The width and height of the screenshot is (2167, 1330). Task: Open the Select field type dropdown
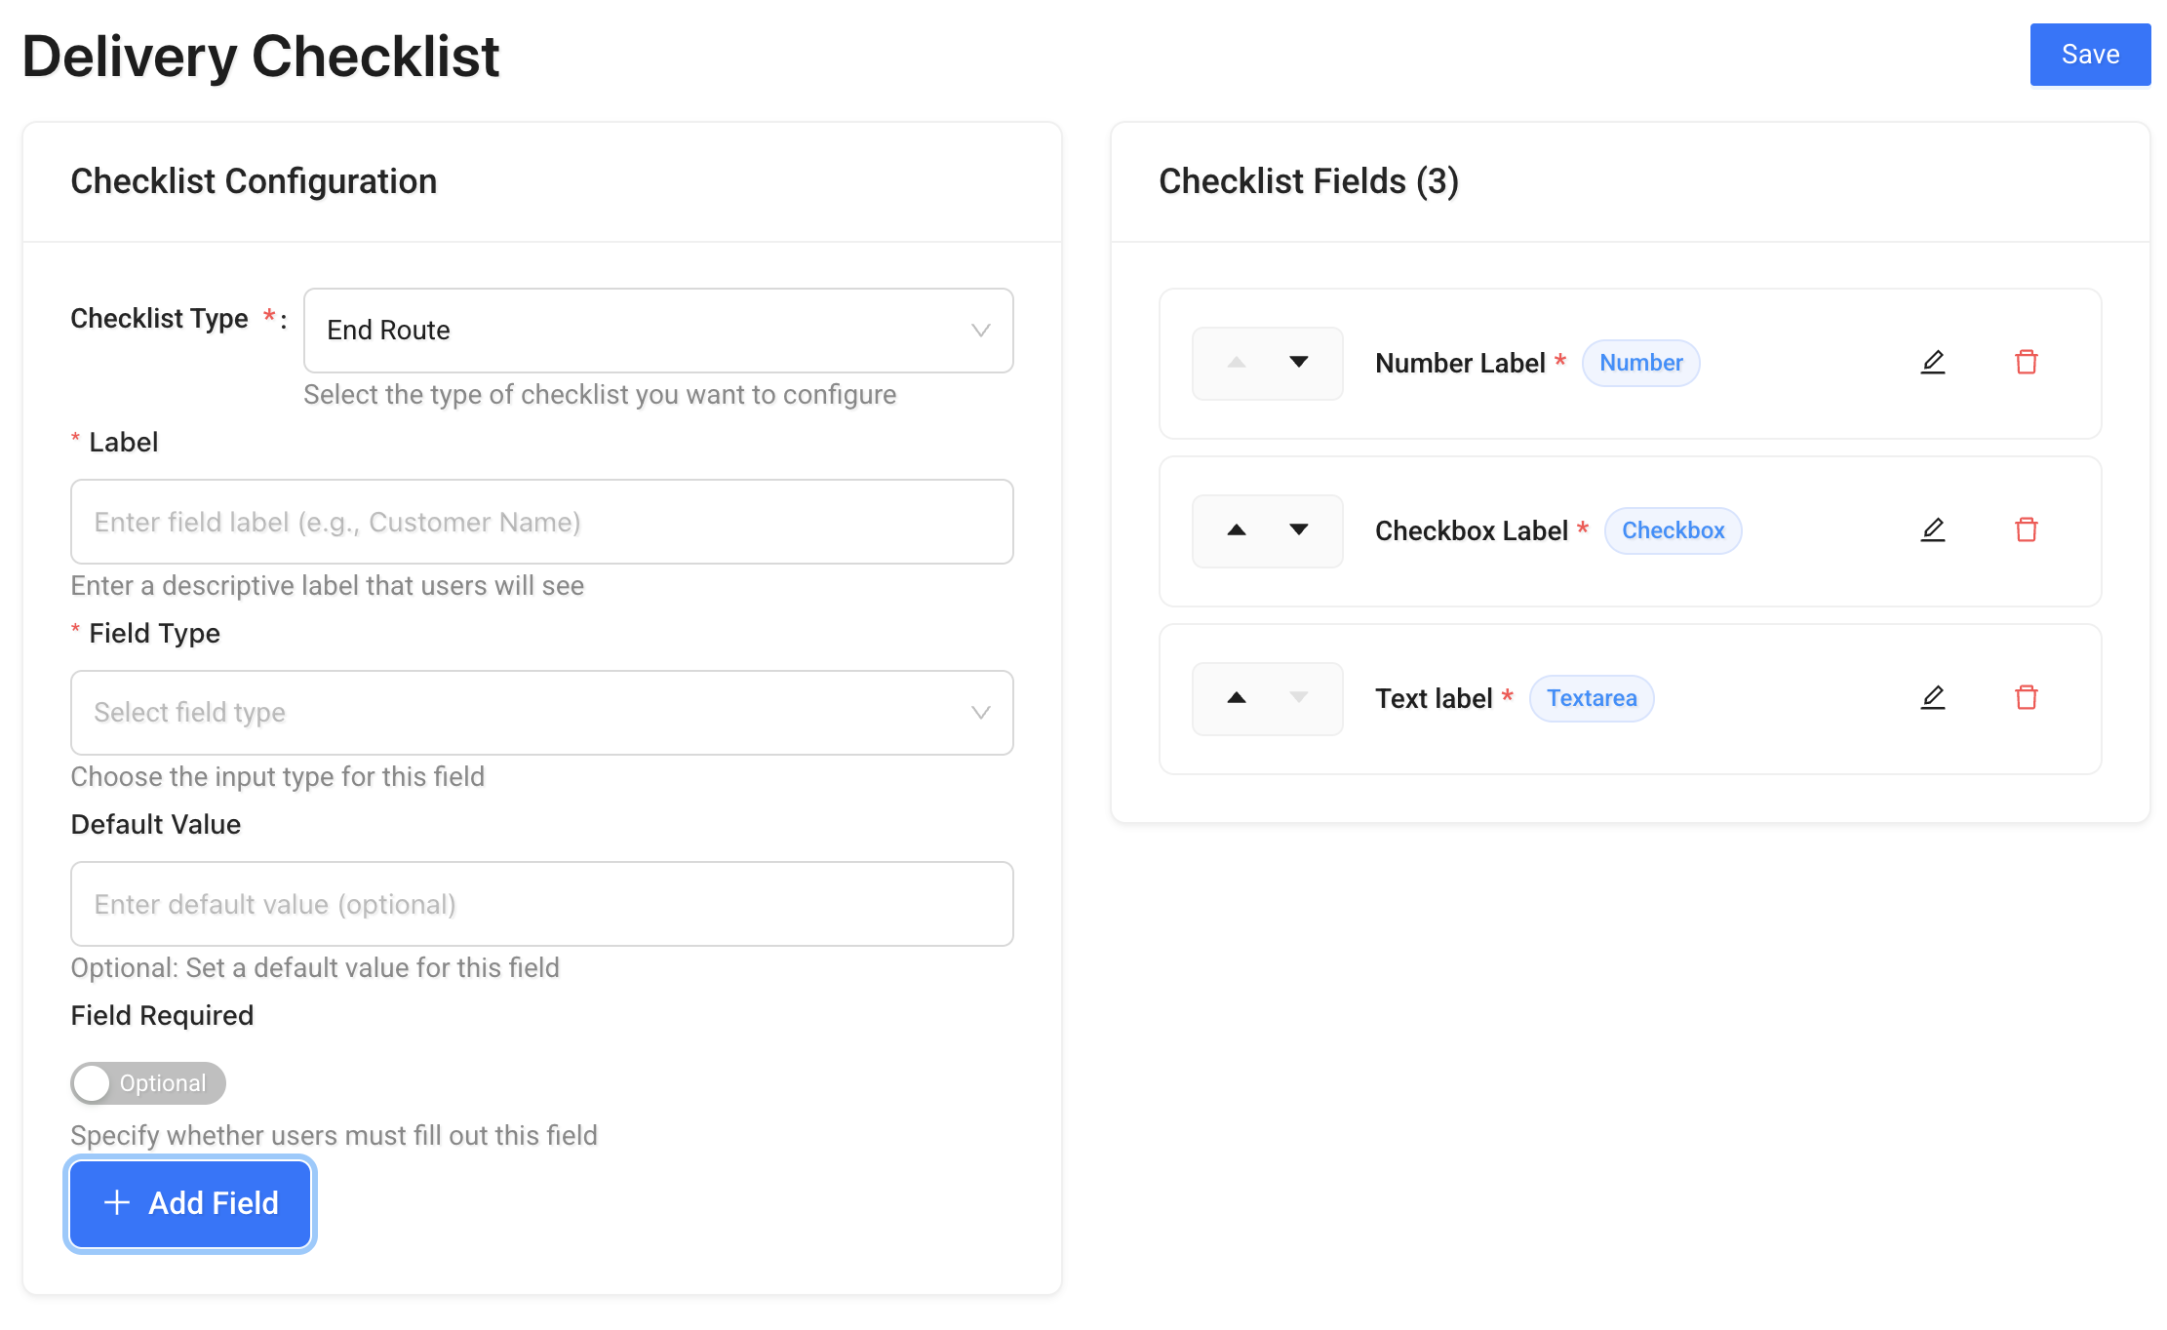click(x=541, y=713)
